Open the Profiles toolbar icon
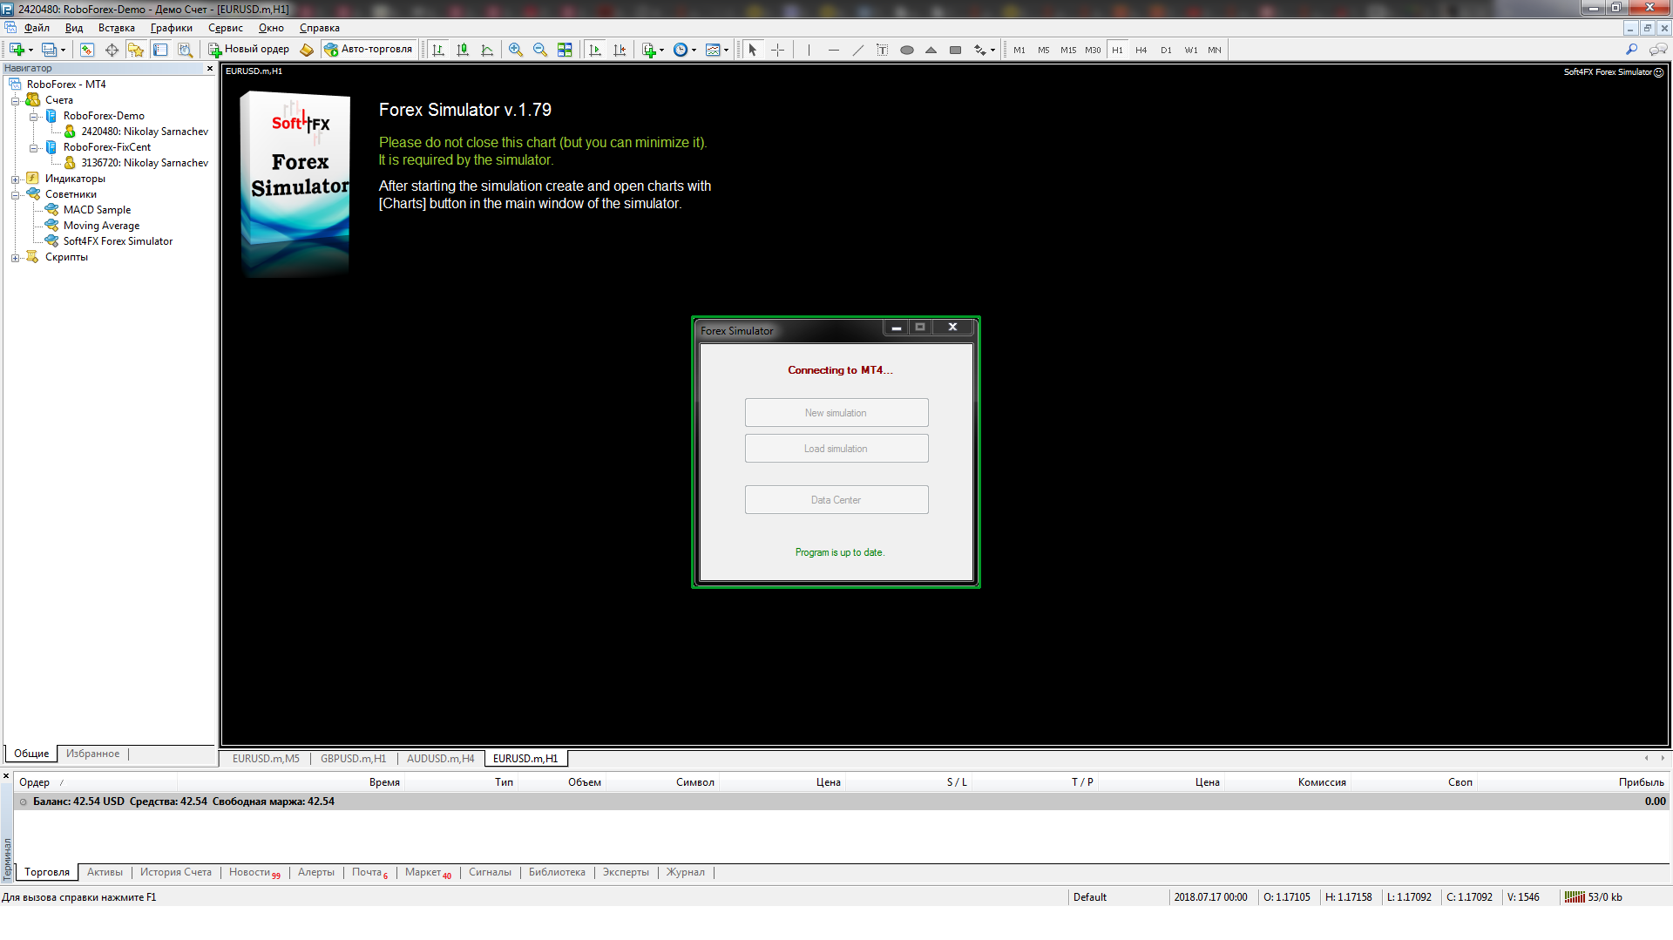This screenshot has width=1673, height=940. click(50, 50)
